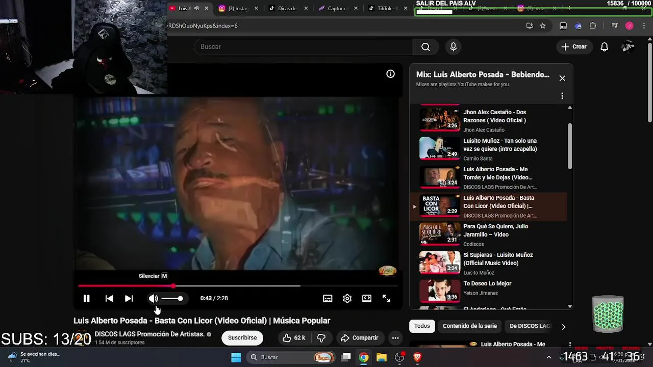Screen dimensions: 653x367
Task: Mute tab via speaker icon on YouTube tab
Action: click(x=197, y=8)
